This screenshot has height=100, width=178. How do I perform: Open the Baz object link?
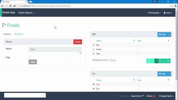tap(98, 89)
